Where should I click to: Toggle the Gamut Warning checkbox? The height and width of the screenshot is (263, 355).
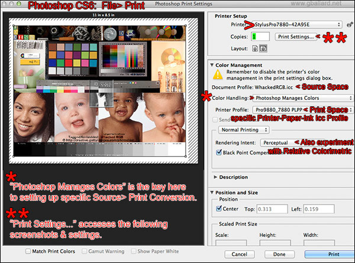[x=84, y=251]
